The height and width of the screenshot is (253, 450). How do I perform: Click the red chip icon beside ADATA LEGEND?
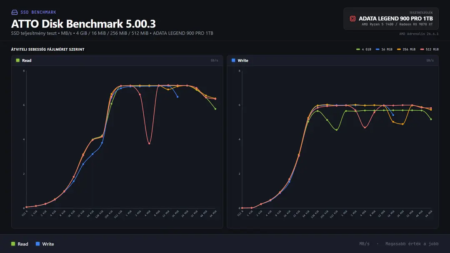click(353, 19)
